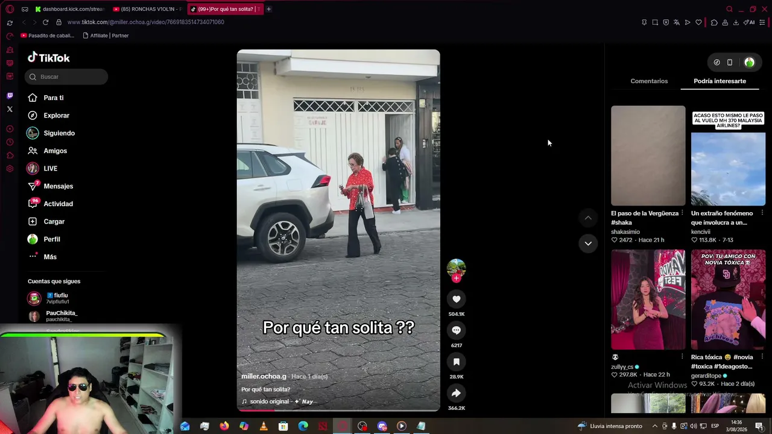Open Firefox from the taskbar
The height and width of the screenshot is (434, 772).
point(224,426)
